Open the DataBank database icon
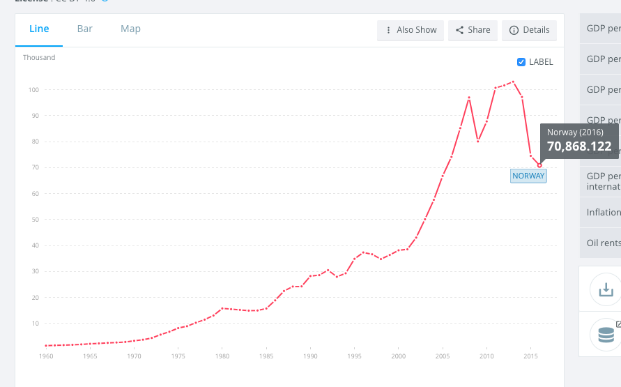Screen dimensions: 621x387 pos(606,335)
